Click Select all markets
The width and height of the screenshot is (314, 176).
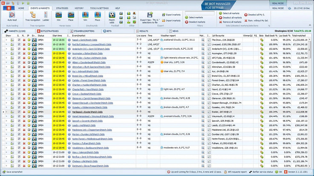coord(229,13)
